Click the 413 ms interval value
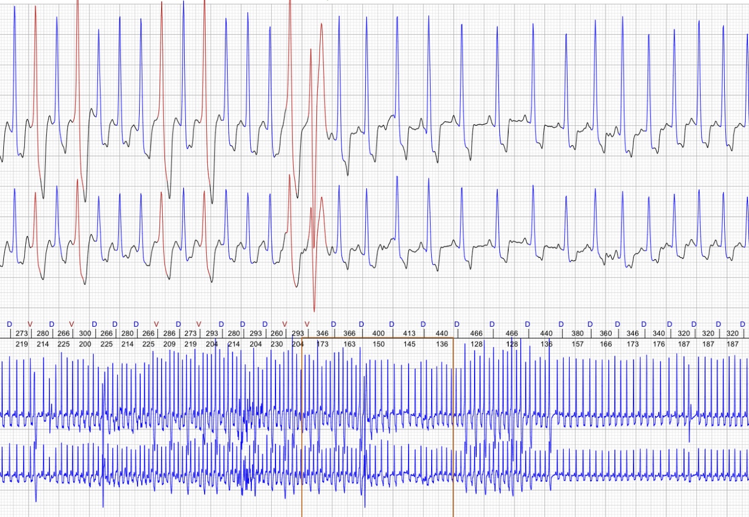749x517 pixels. 409,333
